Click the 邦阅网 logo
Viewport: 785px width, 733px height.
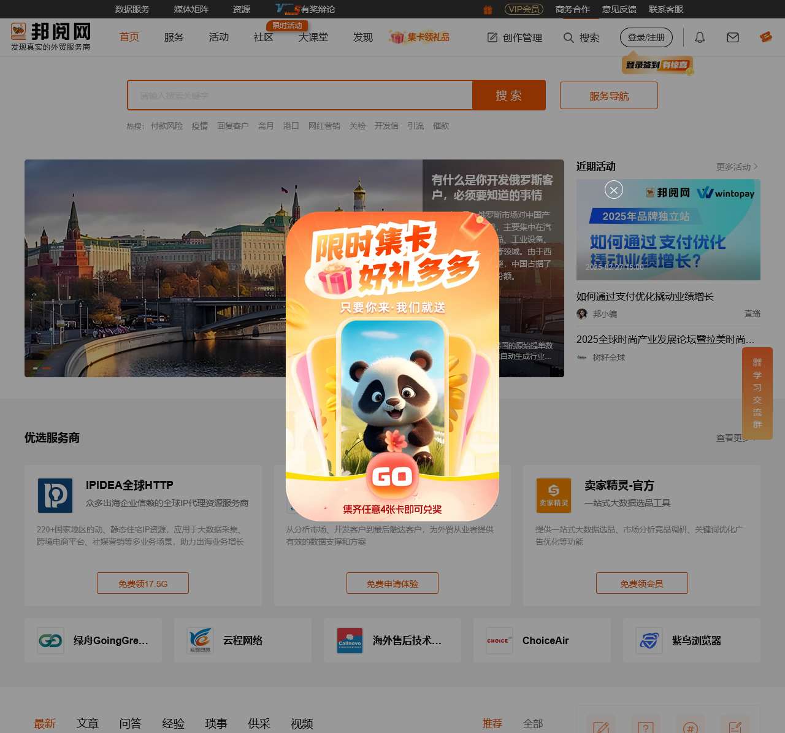click(x=50, y=32)
